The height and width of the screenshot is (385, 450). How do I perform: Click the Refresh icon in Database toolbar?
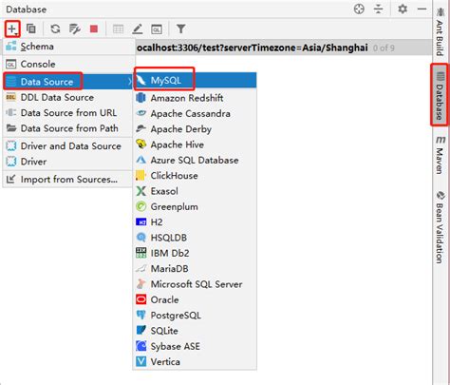(55, 29)
